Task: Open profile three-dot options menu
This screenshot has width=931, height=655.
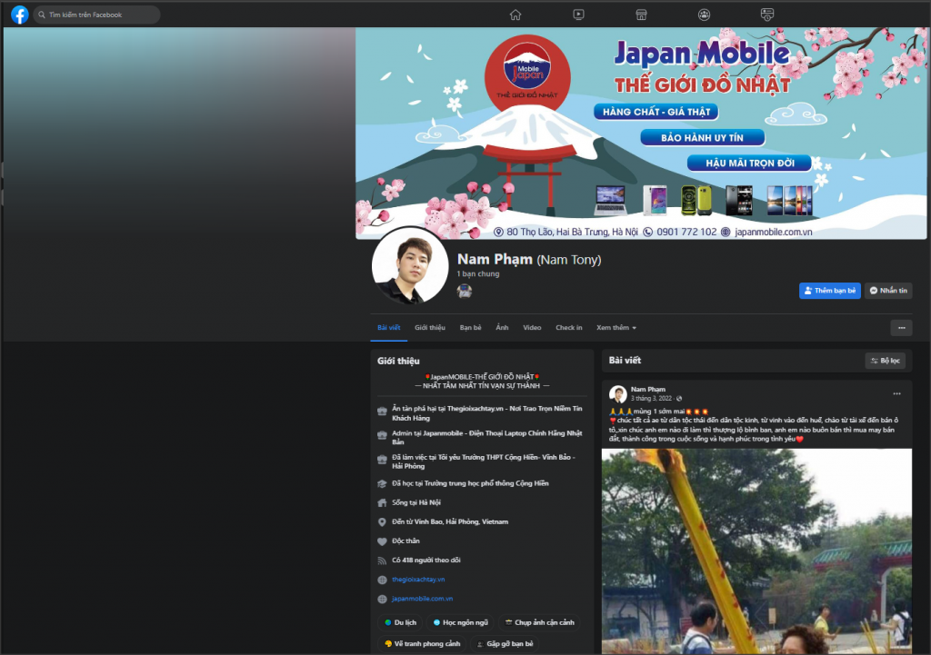Action: point(901,328)
